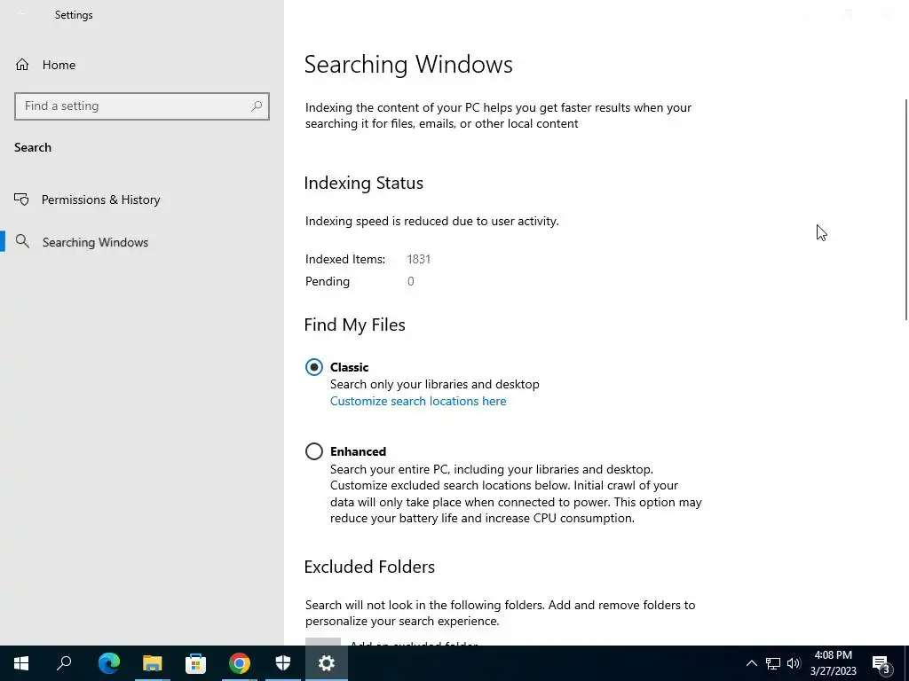This screenshot has width=909, height=681.
Task: Open the Windows Start menu
Action: [21, 663]
